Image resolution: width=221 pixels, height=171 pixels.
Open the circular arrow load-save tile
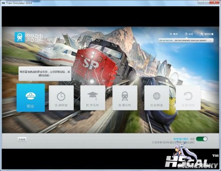coord(188,98)
